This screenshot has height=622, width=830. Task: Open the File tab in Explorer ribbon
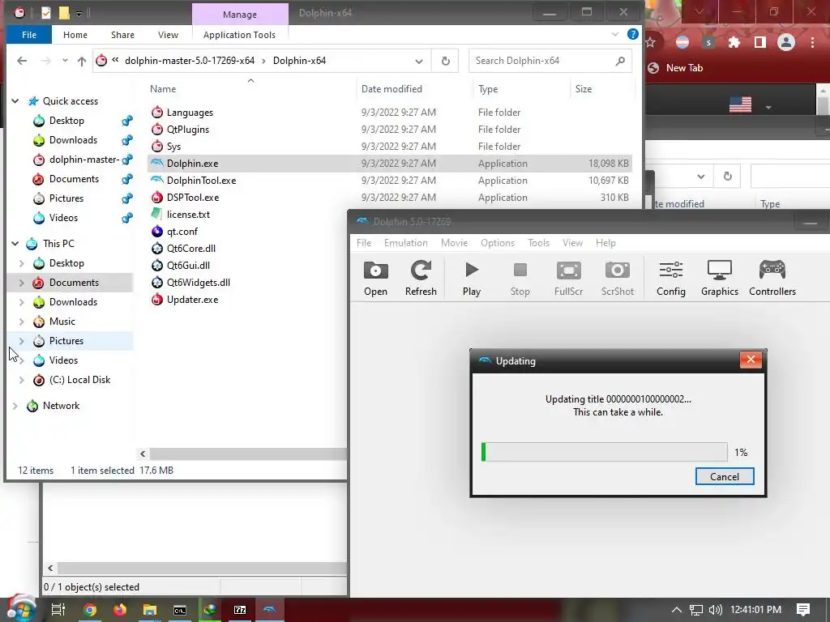coord(28,34)
